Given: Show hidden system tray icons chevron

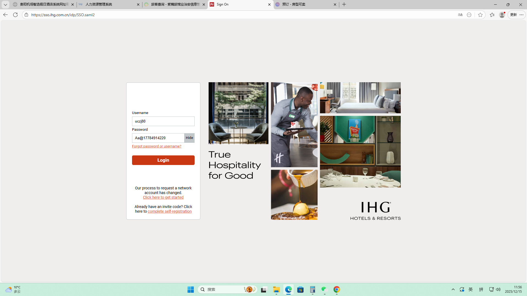Looking at the screenshot, I should (x=453, y=289).
